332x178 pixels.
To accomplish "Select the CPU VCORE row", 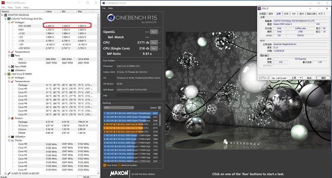I will [49, 26].
